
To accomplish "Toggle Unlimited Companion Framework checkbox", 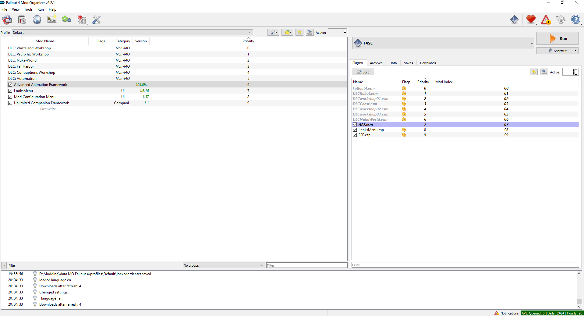I will (10, 103).
